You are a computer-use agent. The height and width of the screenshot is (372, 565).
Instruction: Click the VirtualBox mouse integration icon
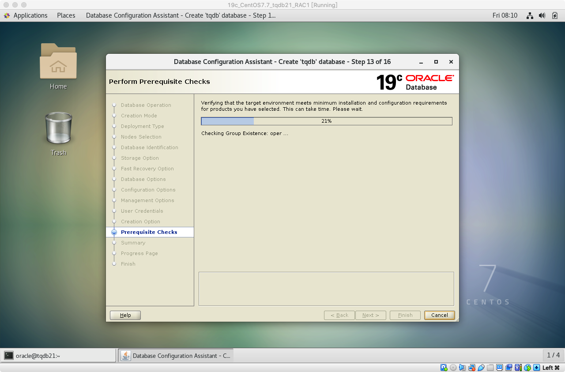pyautogui.click(x=527, y=368)
